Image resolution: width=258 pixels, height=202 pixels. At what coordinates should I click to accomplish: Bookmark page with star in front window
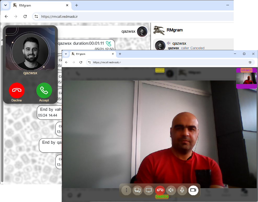[250, 62]
